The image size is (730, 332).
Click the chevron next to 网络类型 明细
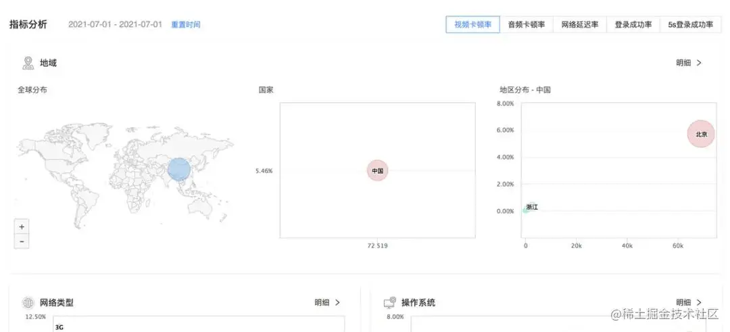pos(337,303)
